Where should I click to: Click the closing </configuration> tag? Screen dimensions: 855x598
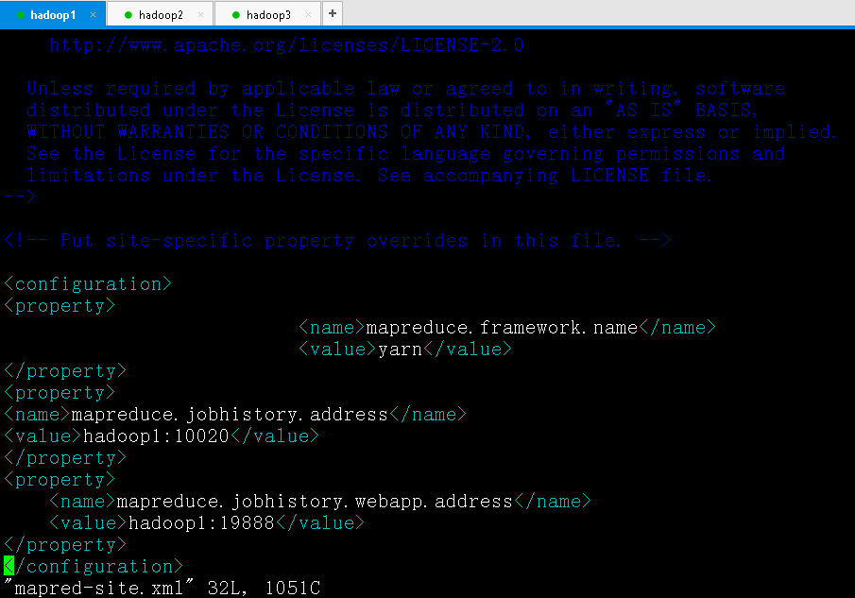[94, 567]
